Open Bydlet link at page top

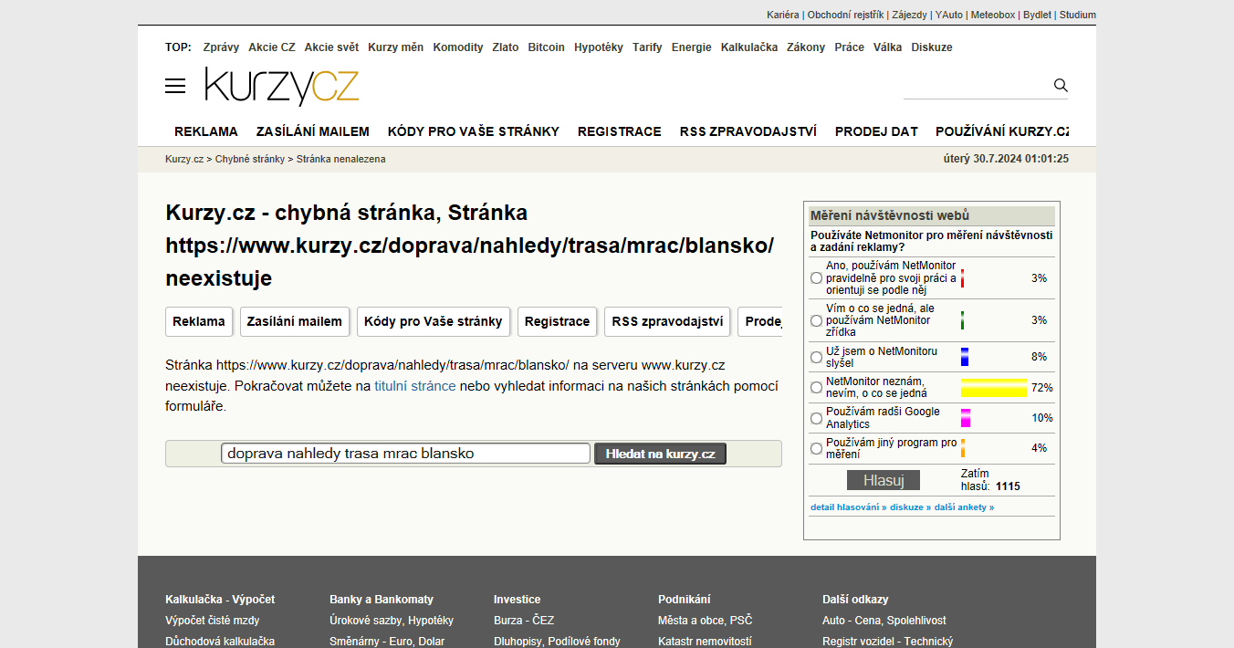1037,15
